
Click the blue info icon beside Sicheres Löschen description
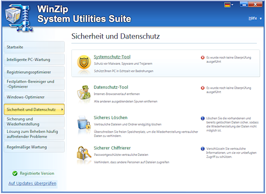coord(203,118)
